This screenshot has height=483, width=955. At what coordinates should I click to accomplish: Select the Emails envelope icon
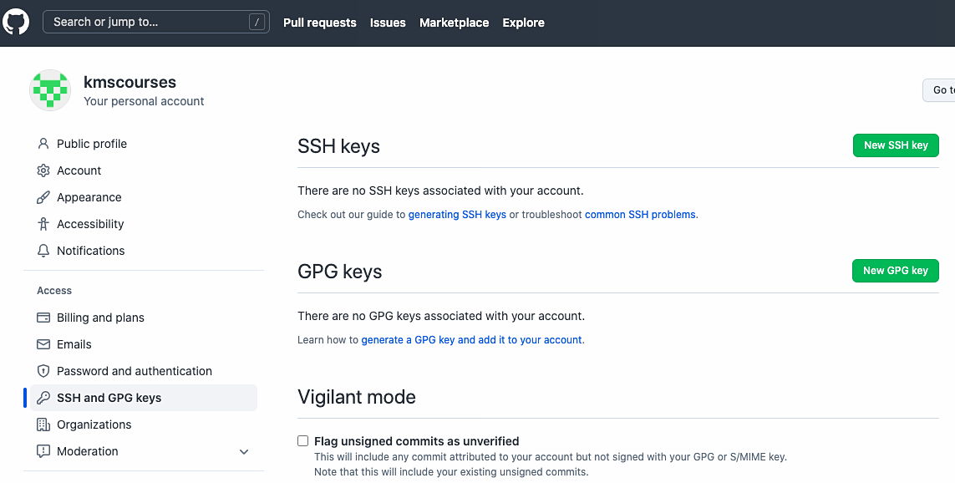coord(43,344)
